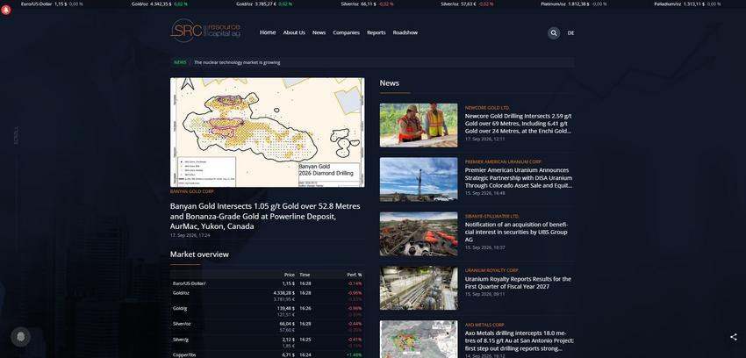
Task: Open the News menu item
Action: (x=319, y=32)
